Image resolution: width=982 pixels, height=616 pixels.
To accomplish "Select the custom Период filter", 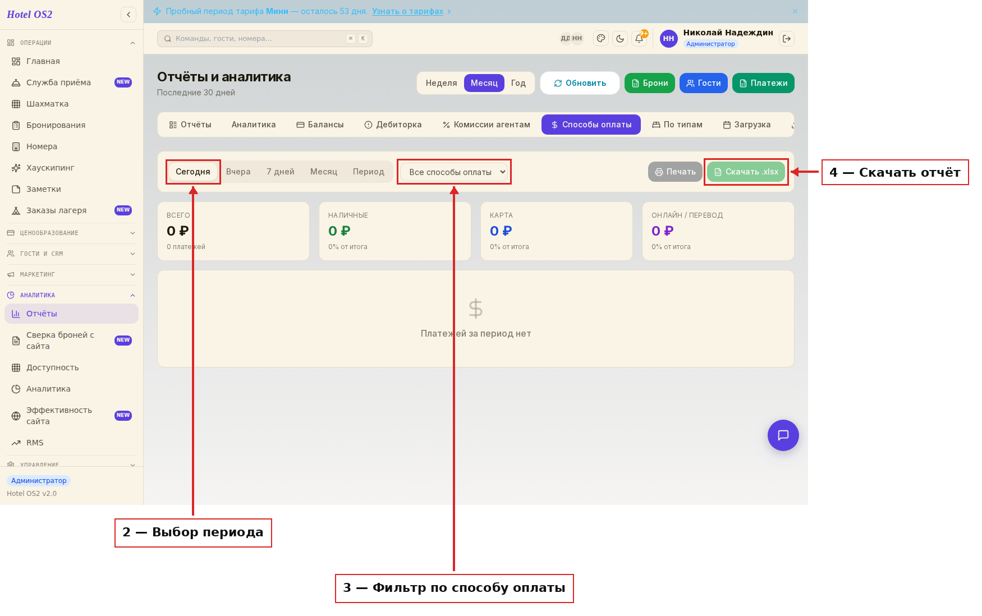I will pos(369,172).
